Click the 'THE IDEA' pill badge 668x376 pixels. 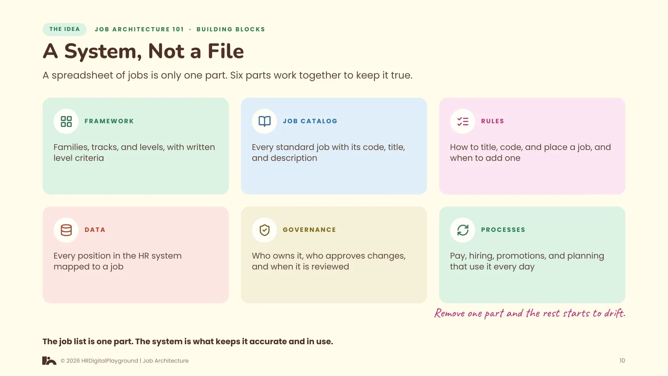coord(65,29)
